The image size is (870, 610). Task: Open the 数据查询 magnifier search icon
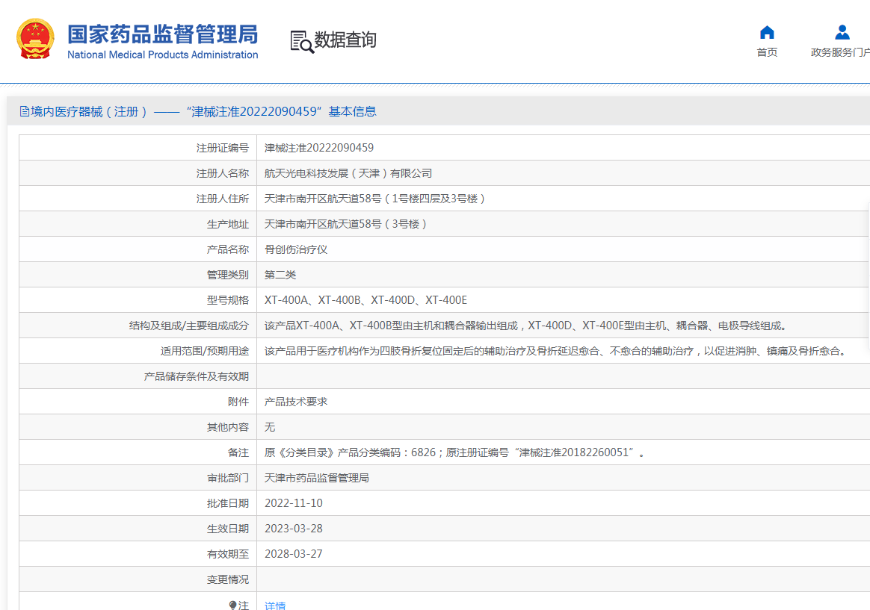point(301,41)
